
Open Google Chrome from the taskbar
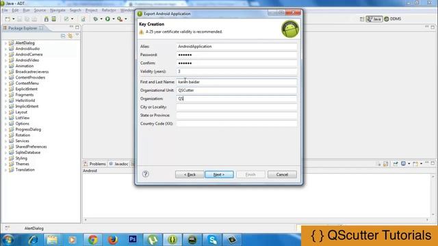93,240
